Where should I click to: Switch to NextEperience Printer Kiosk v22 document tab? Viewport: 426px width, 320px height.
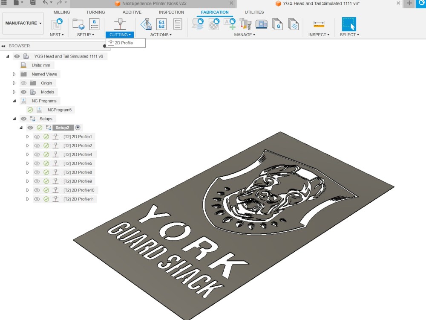[154, 3]
